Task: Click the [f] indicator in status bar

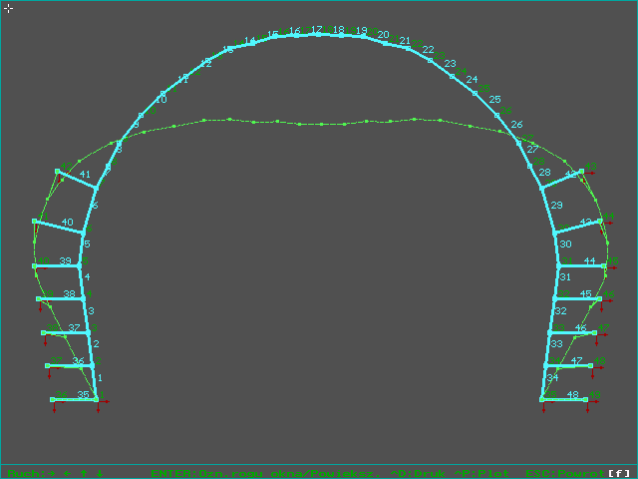Action: [x=620, y=472]
